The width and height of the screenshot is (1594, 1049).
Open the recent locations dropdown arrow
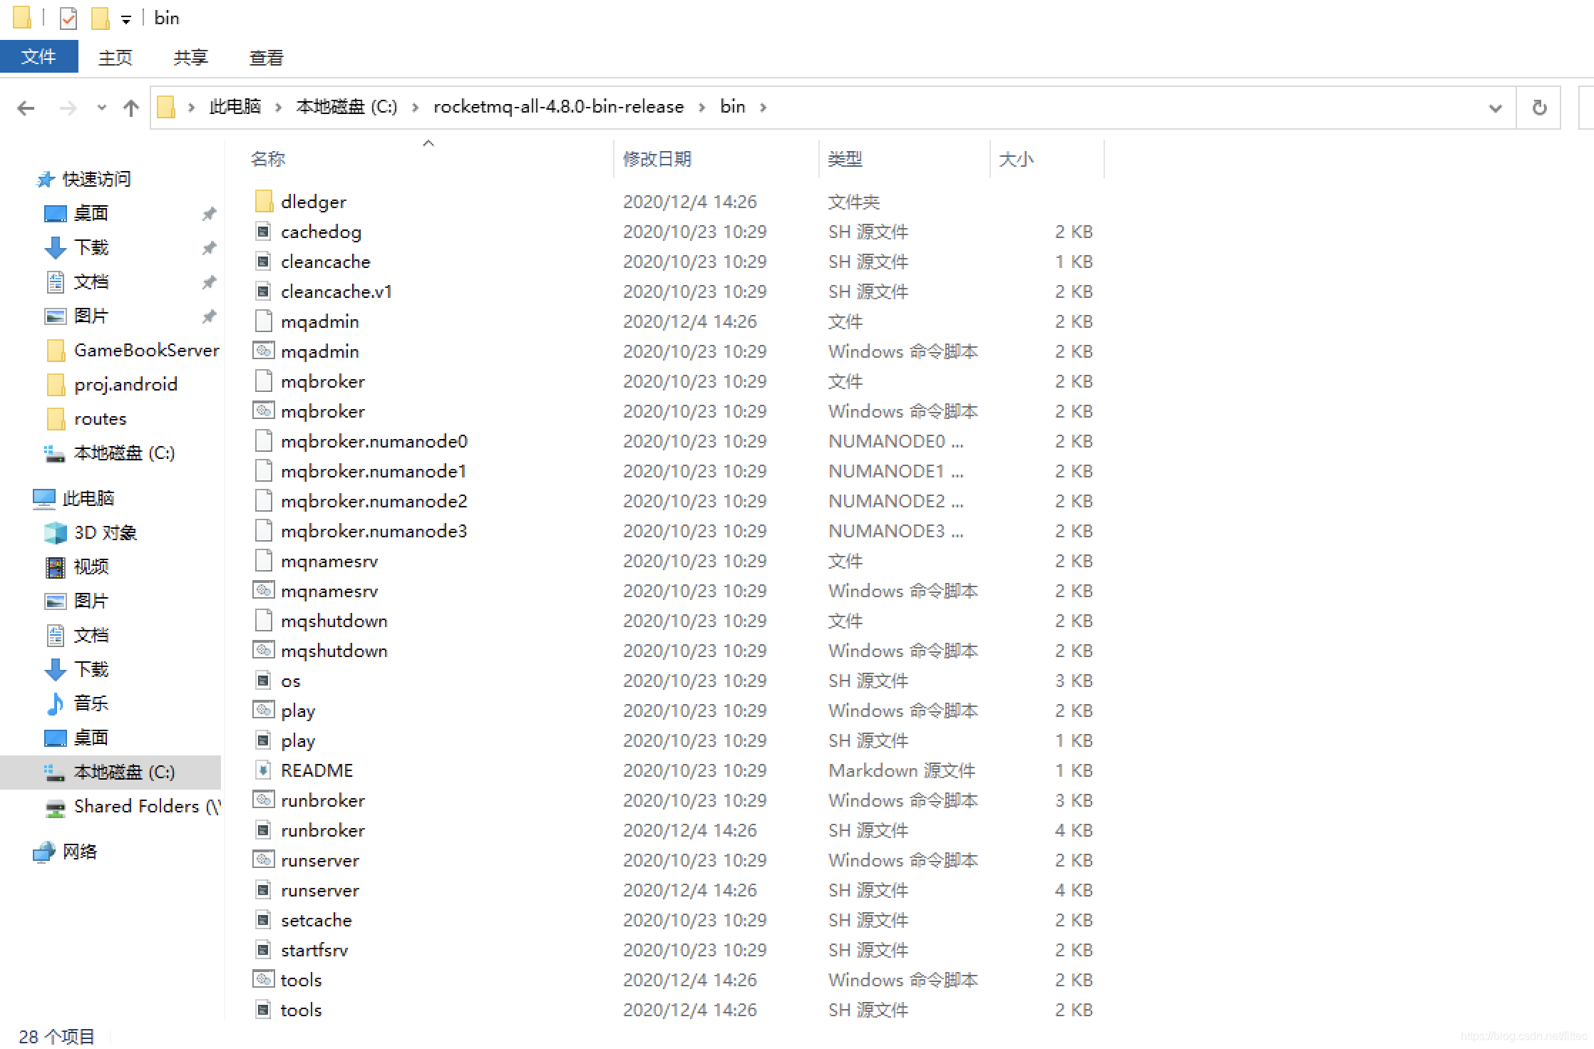(101, 108)
